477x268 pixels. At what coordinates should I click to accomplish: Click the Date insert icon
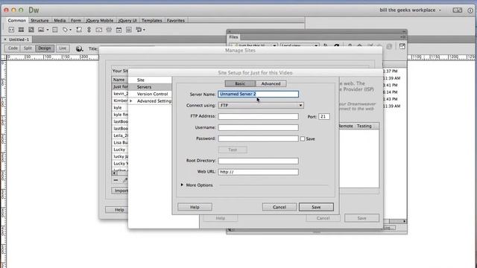(x=119, y=30)
